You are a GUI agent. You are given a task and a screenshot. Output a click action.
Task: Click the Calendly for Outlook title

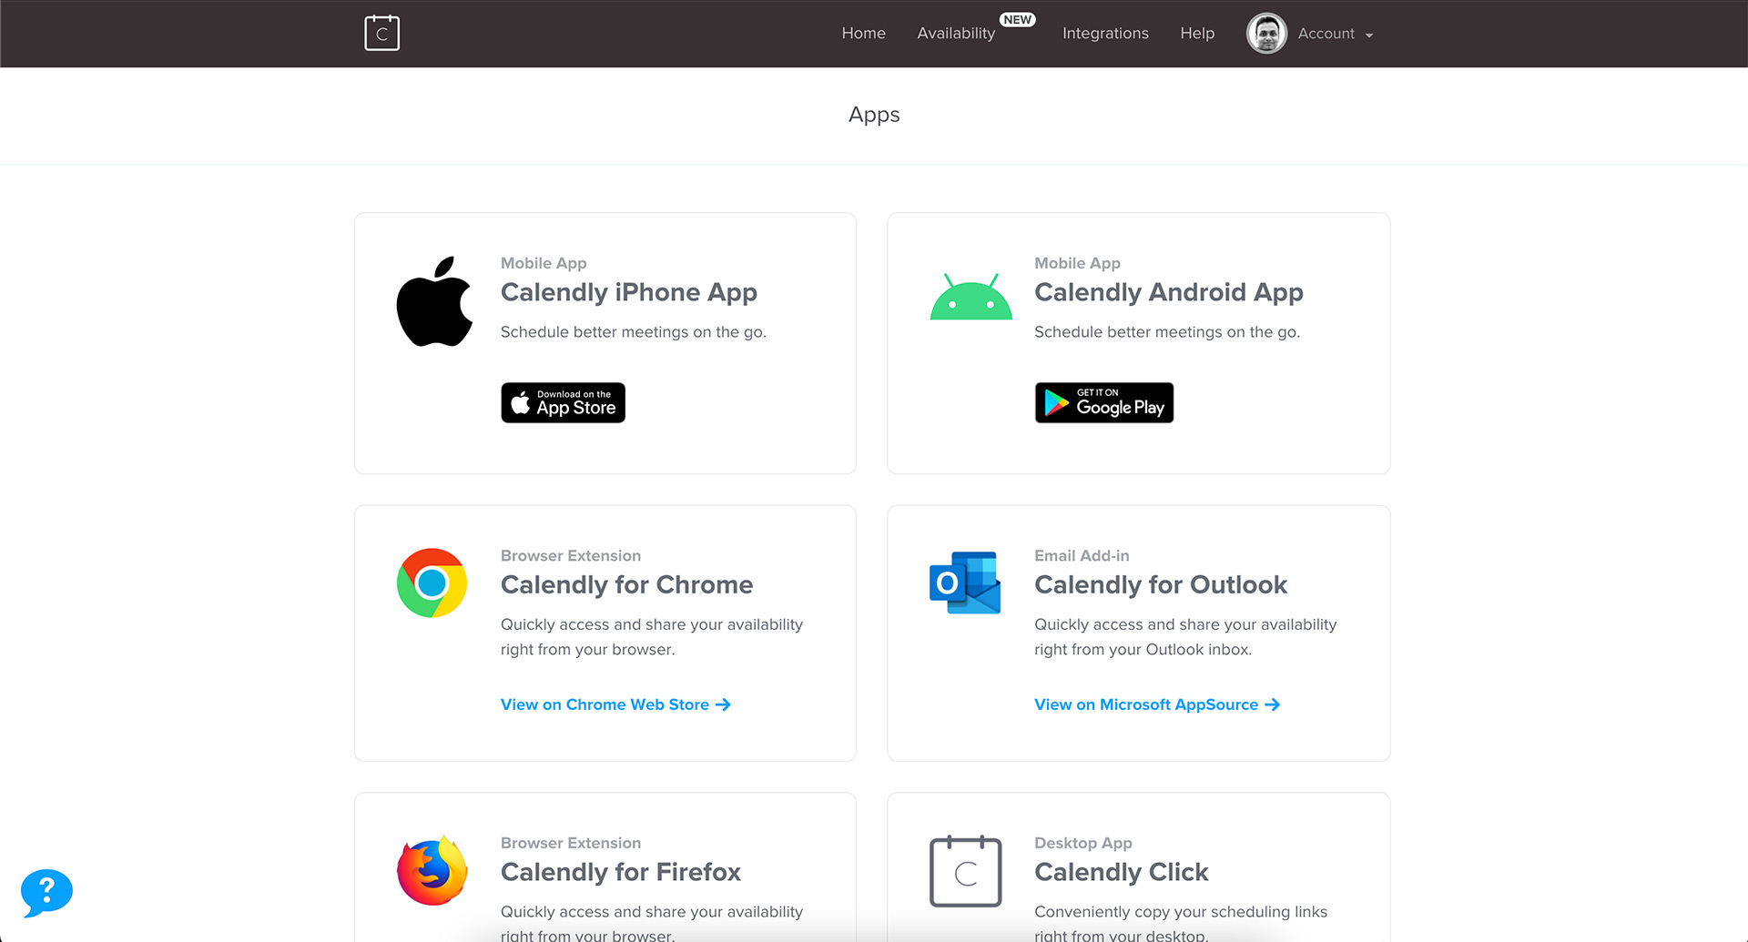1161,584
